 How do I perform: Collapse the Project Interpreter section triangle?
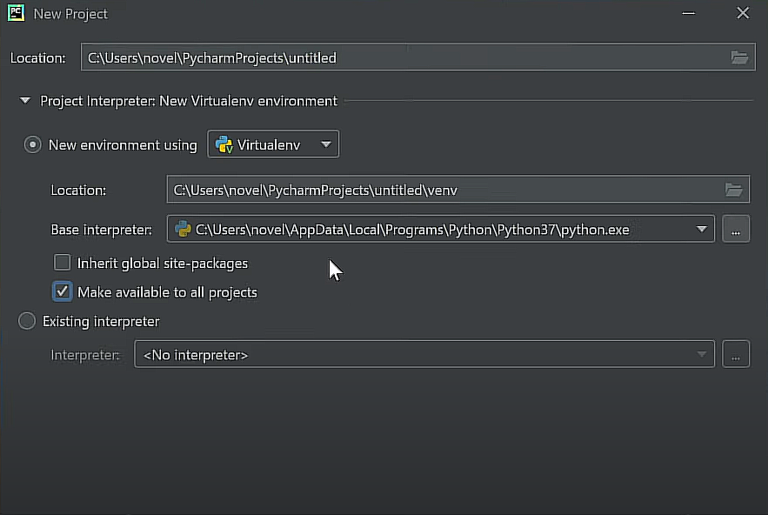(x=24, y=101)
